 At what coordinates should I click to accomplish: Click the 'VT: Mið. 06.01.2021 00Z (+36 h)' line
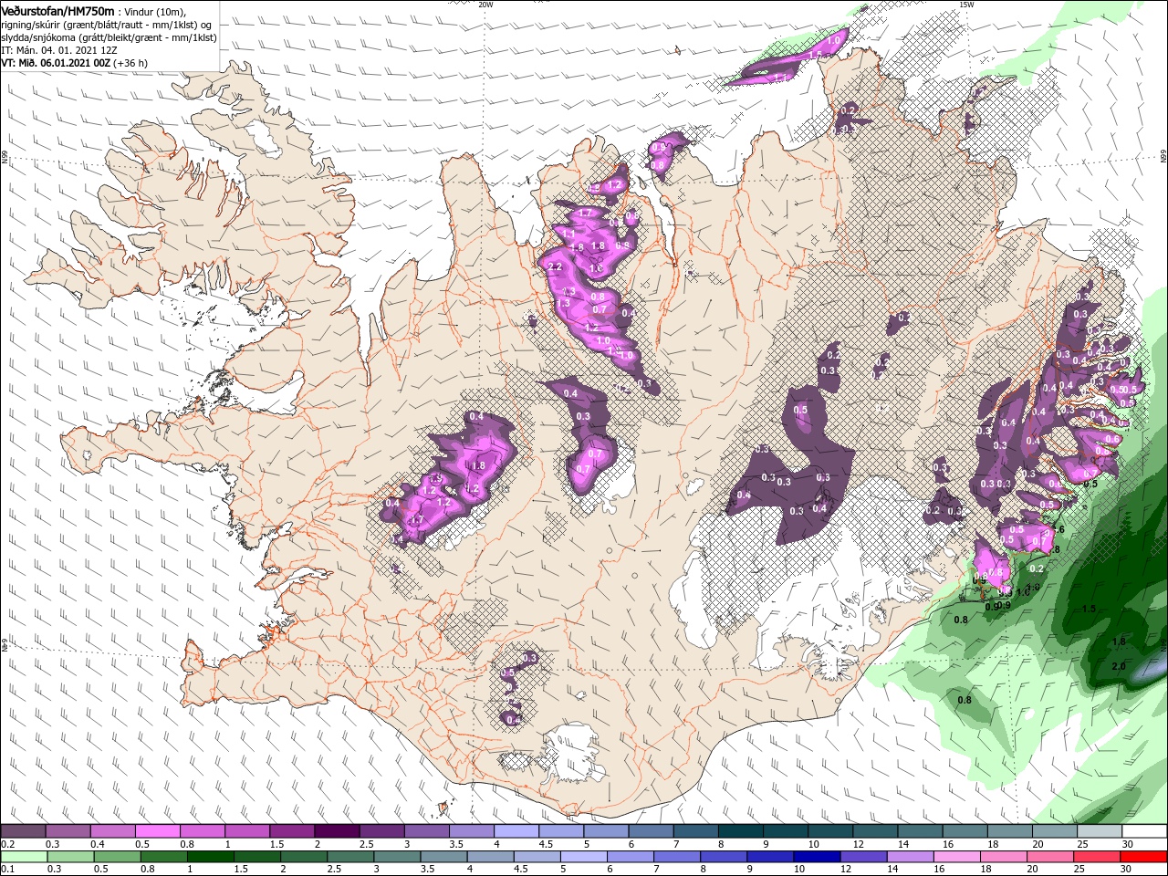74,63
